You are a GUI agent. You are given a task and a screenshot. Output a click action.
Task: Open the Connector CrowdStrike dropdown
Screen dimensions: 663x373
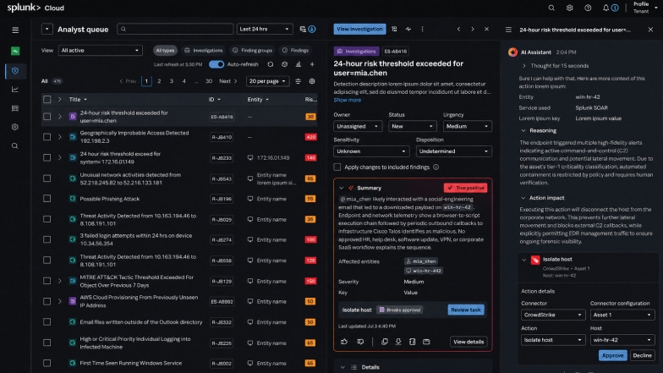pos(553,315)
